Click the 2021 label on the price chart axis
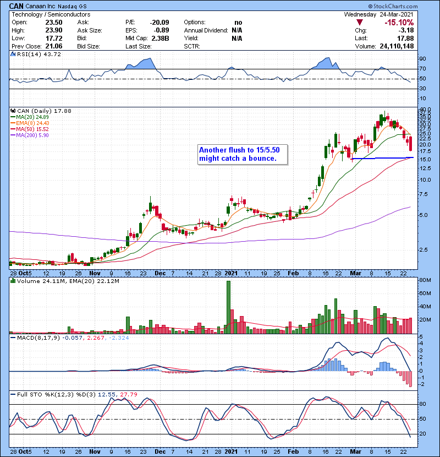Screen dimensions: 440x457 click(231, 273)
